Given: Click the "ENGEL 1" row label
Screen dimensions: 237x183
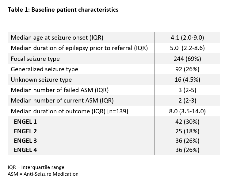Looking at the screenshot, I should tap(25, 122).
